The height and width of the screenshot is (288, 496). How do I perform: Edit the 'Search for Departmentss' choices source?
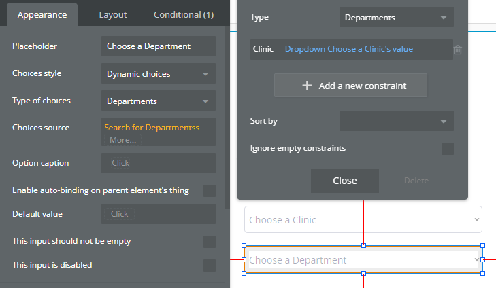(152, 127)
